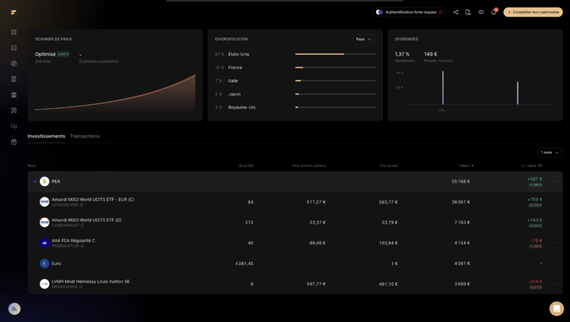This screenshot has height=322, width=570.
Task: Click the red alert icon in authentication pill
Action: 441,12
